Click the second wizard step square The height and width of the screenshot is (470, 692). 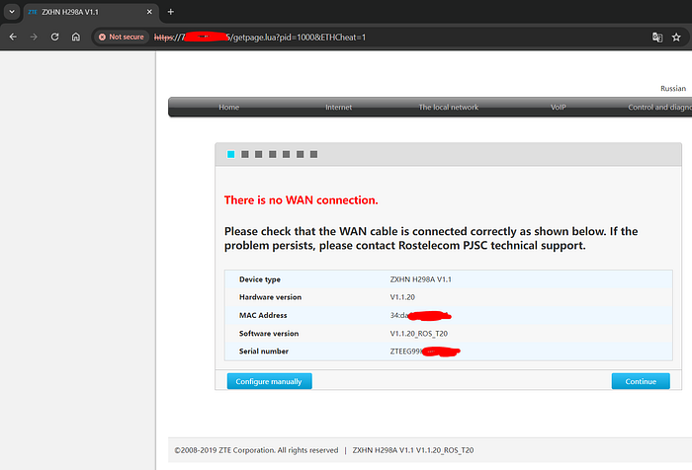click(245, 154)
